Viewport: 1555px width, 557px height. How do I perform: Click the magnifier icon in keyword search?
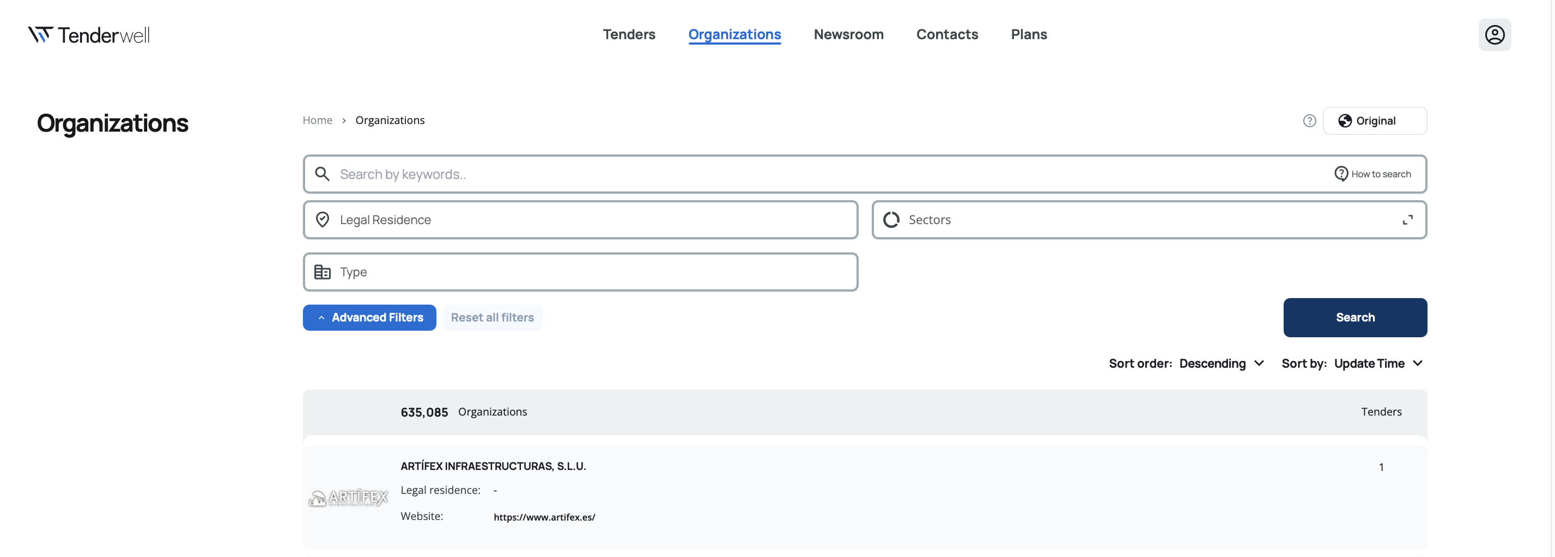[323, 174]
